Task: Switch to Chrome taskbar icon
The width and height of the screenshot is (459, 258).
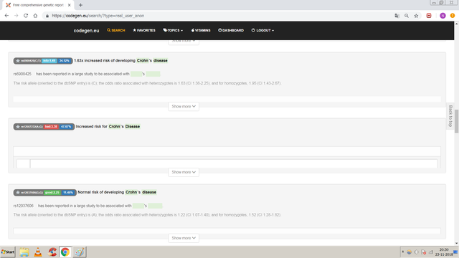Action: pyautogui.click(x=65, y=252)
